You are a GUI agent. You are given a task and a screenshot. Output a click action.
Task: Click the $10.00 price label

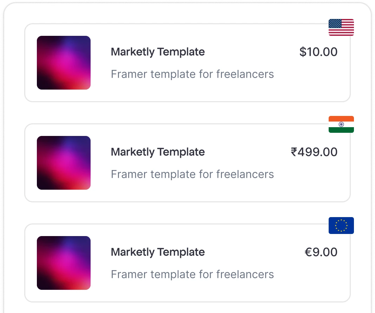click(x=318, y=52)
